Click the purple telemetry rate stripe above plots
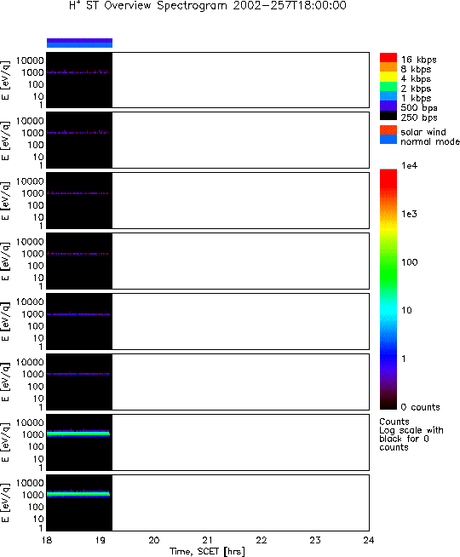This screenshot has height=557, width=460. [x=79, y=41]
